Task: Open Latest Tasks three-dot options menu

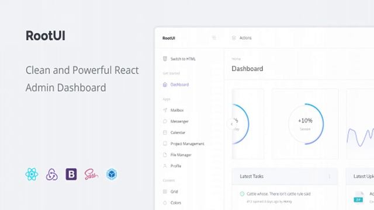Action: pyautogui.click(x=330, y=176)
